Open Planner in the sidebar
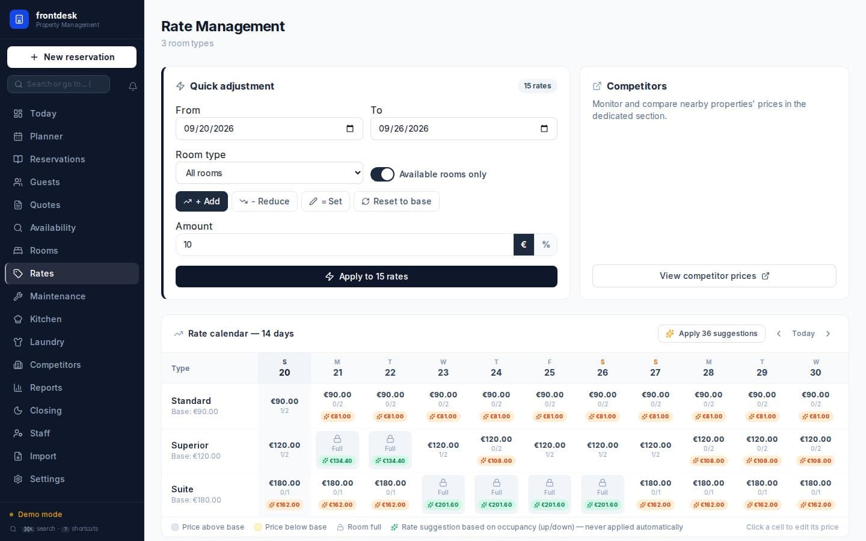 pos(72,136)
